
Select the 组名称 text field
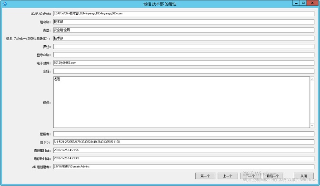pyautogui.click(x=184, y=21)
